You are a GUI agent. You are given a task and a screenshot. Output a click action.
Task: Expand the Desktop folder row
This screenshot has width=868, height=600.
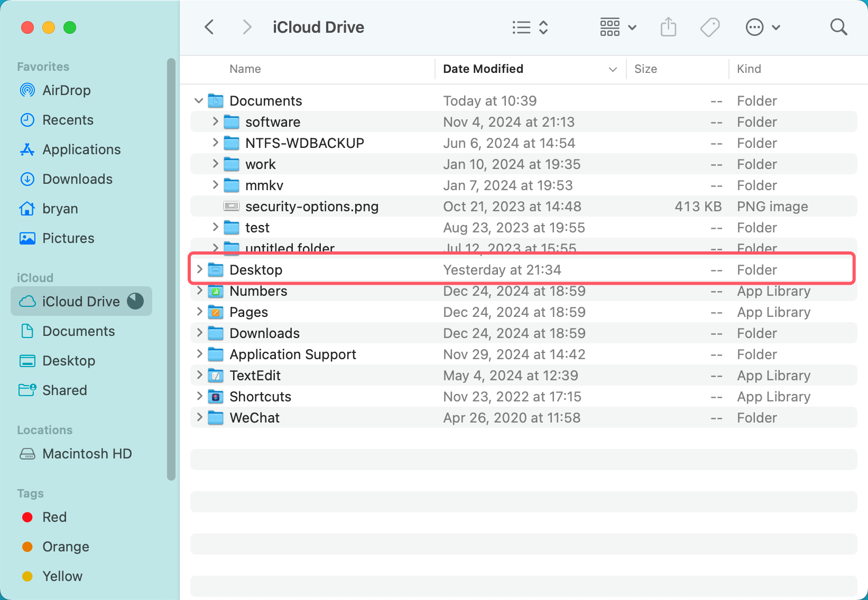pyautogui.click(x=199, y=269)
